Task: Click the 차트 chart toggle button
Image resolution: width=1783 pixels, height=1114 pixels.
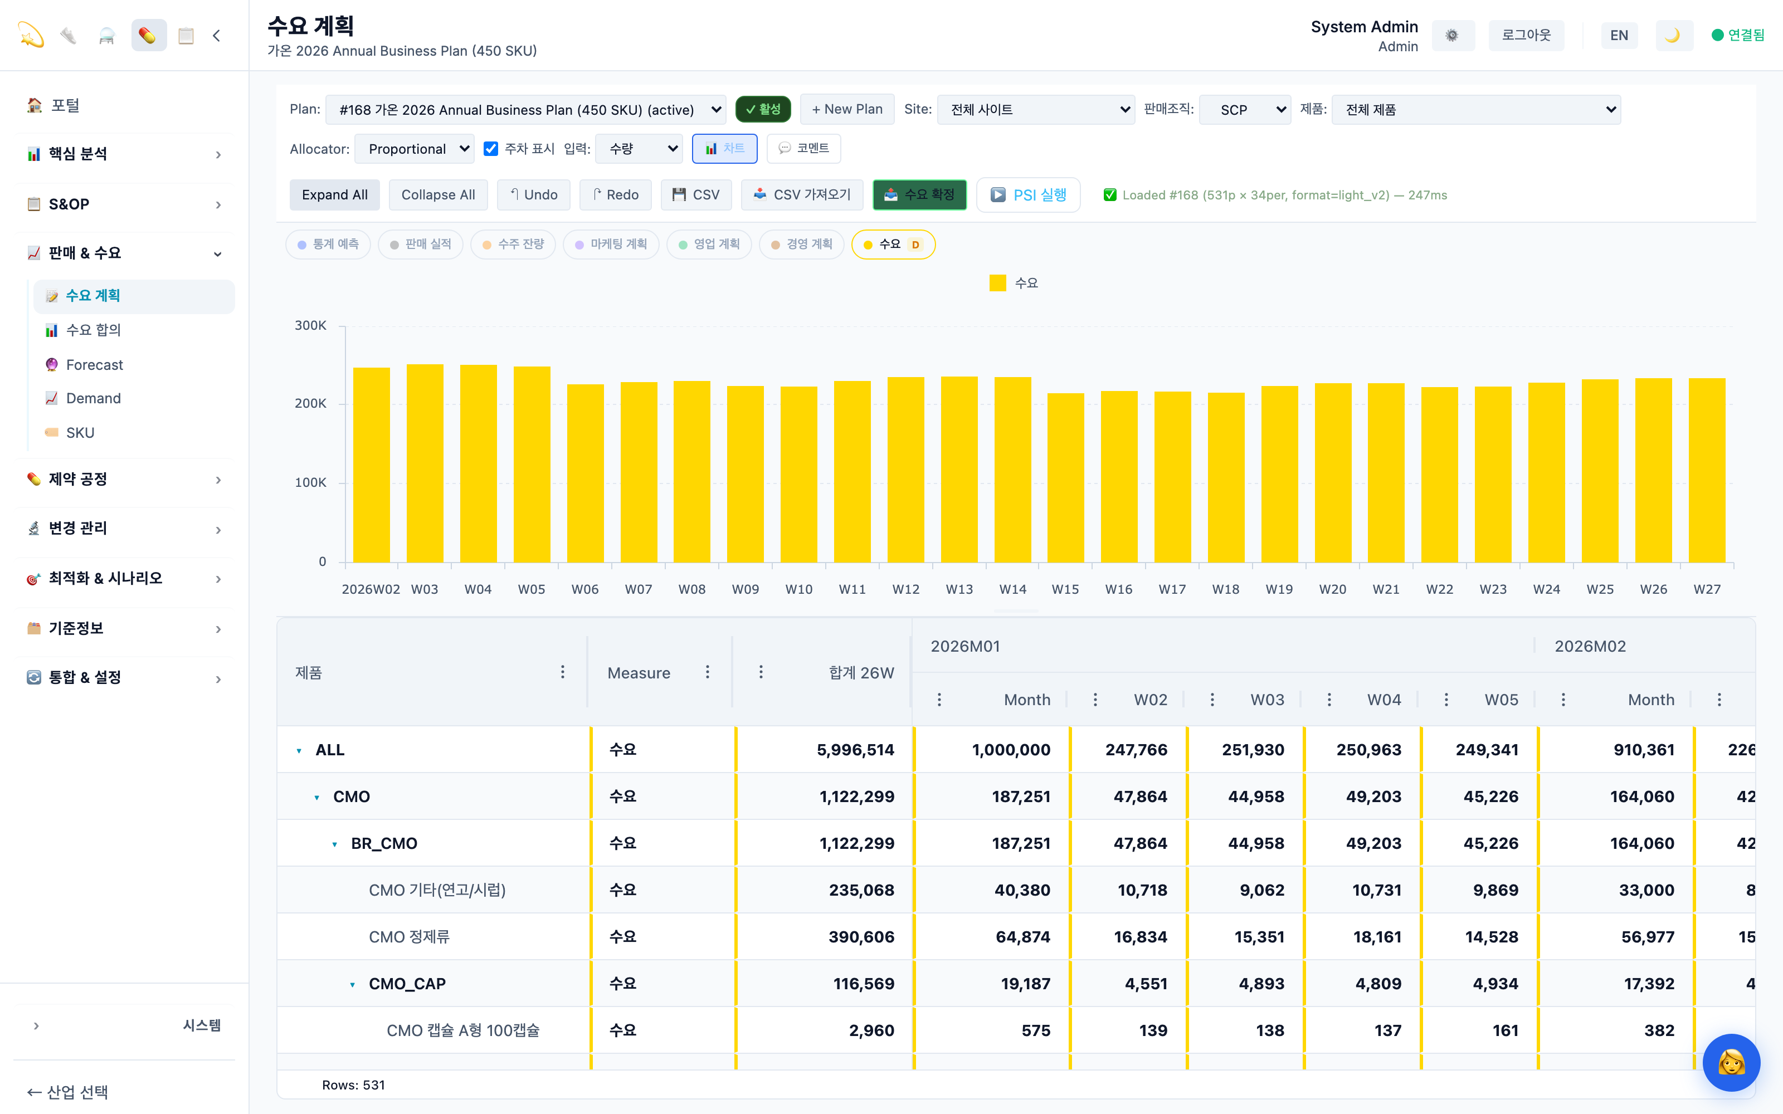Action: point(724,149)
